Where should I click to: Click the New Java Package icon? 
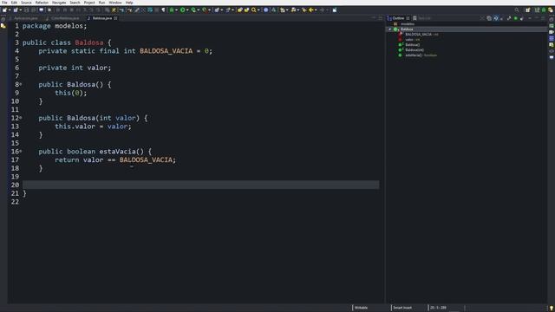217,10
